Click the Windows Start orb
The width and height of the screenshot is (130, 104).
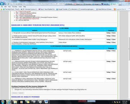[x=2, y=102]
